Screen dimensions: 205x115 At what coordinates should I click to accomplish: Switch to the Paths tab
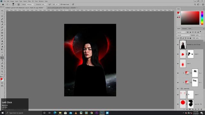(190, 28)
